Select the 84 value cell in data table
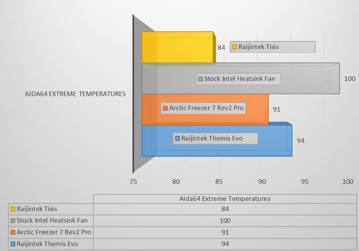Image resolution: width=359 pixels, height=251 pixels. 225,209
